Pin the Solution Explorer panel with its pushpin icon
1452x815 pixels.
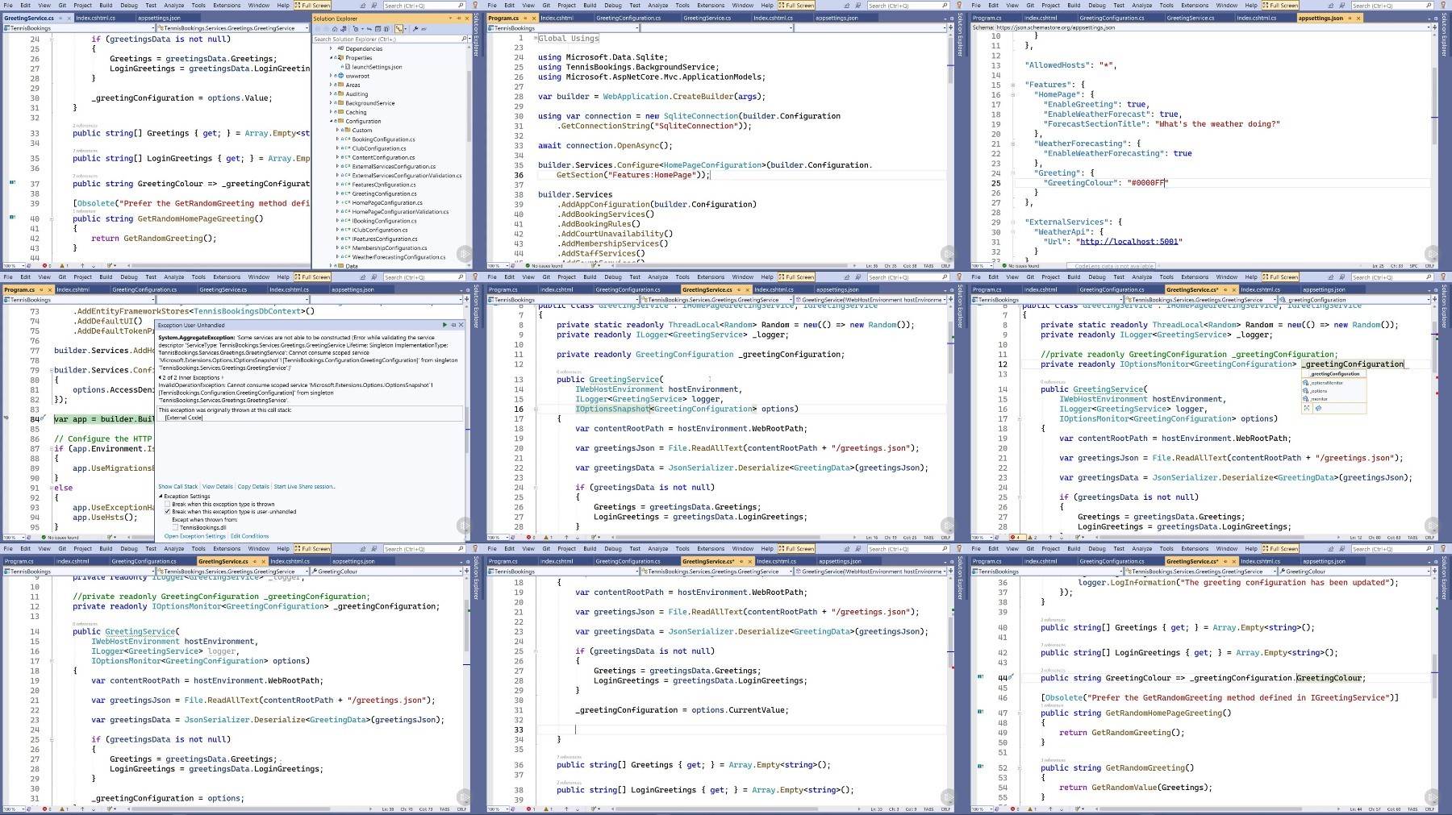point(459,19)
